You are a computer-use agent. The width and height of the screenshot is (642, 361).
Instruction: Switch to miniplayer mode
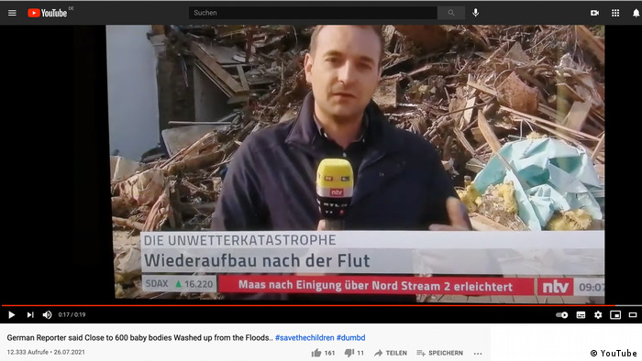click(615, 315)
